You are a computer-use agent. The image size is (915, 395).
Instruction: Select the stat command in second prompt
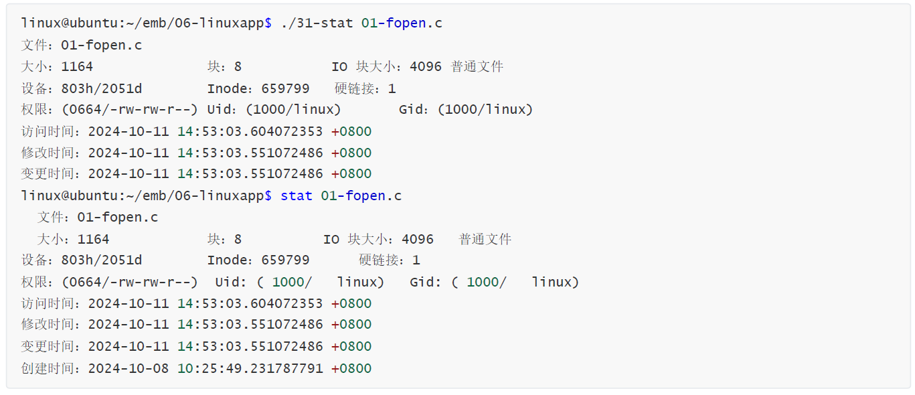[297, 196]
